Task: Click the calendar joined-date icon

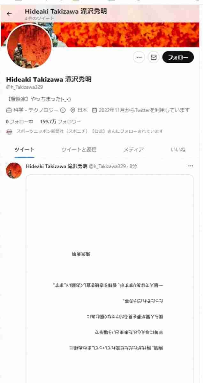Action: point(94,110)
